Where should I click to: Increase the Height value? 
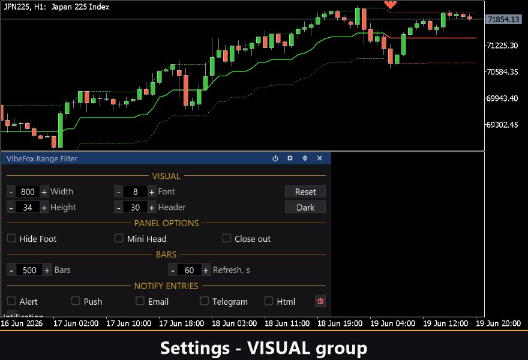pyautogui.click(x=44, y=208)
